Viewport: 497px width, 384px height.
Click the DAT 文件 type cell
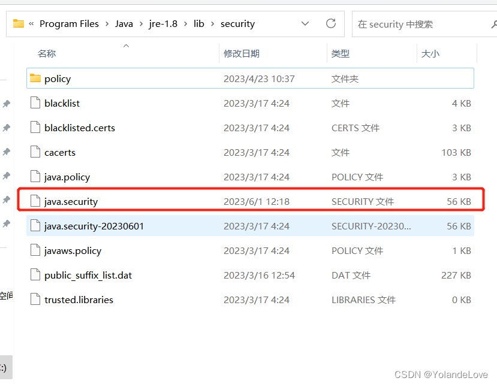pos(351,276)
